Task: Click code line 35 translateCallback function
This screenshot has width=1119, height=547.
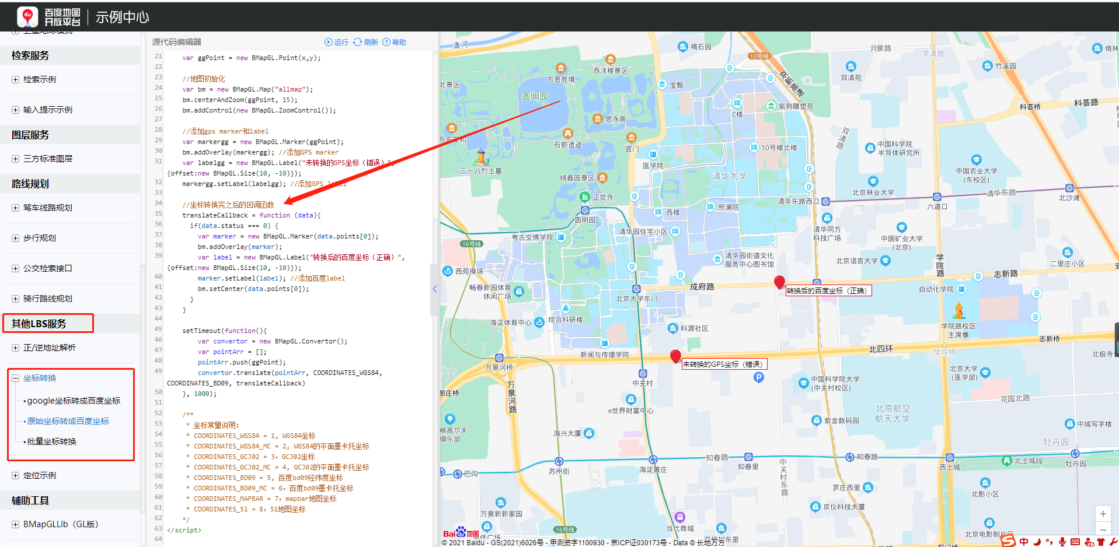Action: click(252, 215)
